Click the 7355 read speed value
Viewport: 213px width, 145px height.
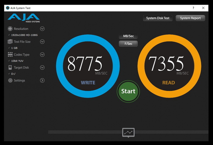(166, 63)
